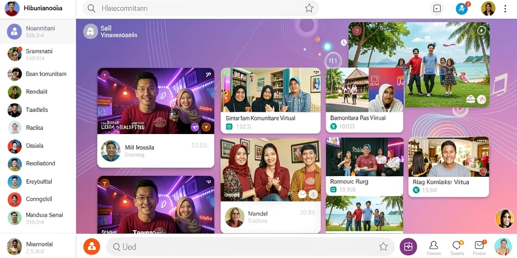Click the orange person icon in bottom bar

92,246
